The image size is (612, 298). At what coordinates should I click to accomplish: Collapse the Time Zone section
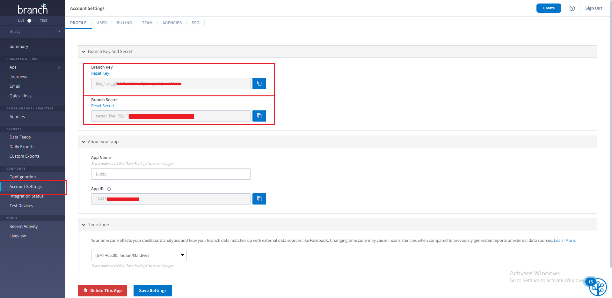[x=84, y=225]
